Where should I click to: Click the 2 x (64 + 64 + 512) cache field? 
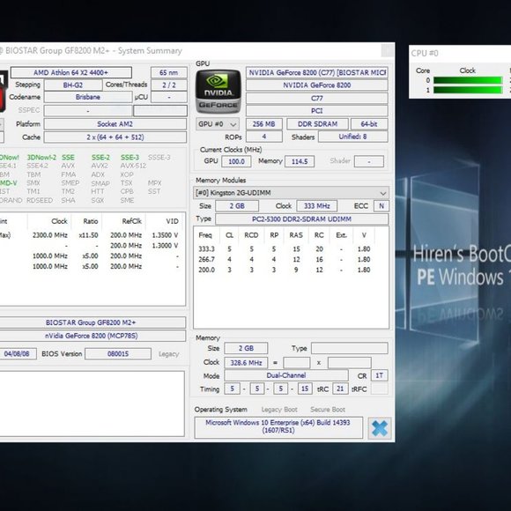(115, 137)
